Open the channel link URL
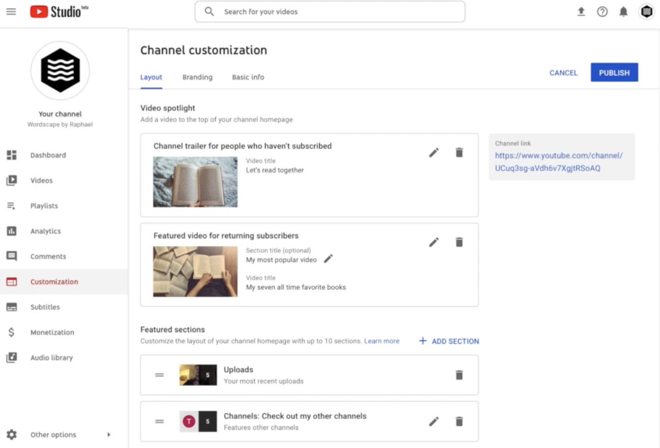This screenshot has height=448, width=660. 558,162
